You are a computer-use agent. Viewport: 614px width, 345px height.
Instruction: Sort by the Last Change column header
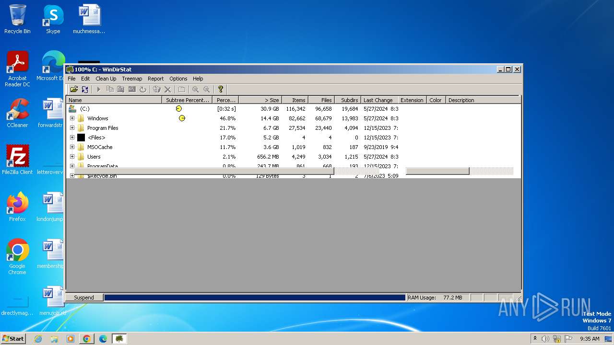coord(380,100)
